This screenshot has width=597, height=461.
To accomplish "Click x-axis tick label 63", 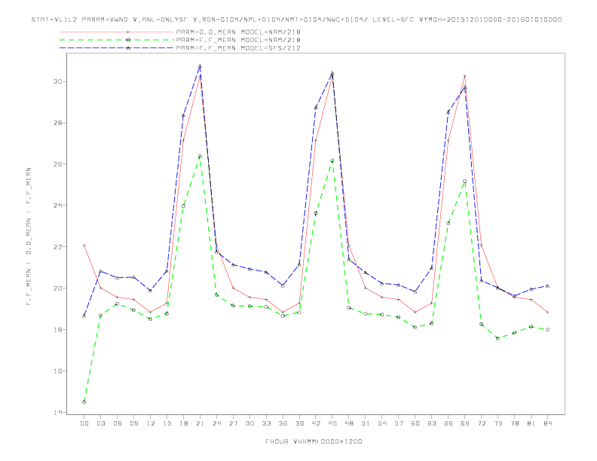I will (432, 423).
